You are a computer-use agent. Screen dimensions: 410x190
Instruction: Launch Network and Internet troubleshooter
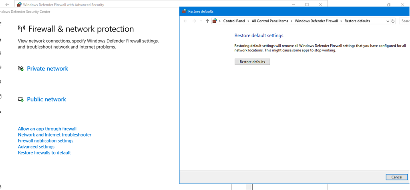coord(54,135)
